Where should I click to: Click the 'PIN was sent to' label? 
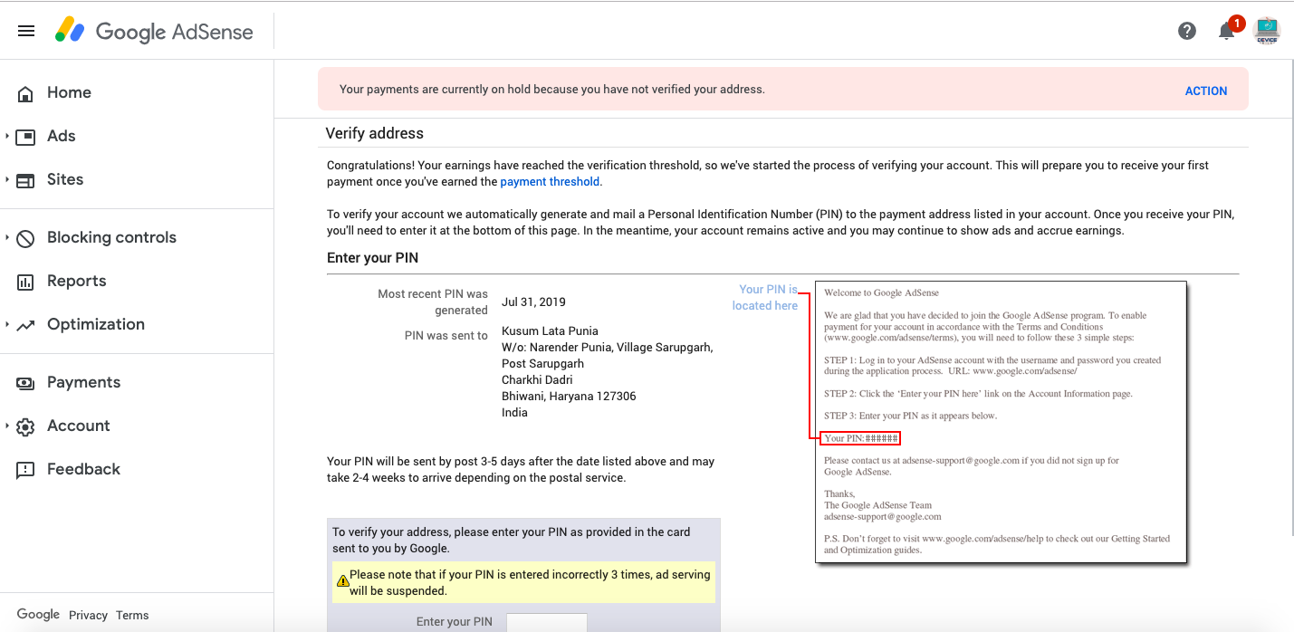(x=446, y=336)
